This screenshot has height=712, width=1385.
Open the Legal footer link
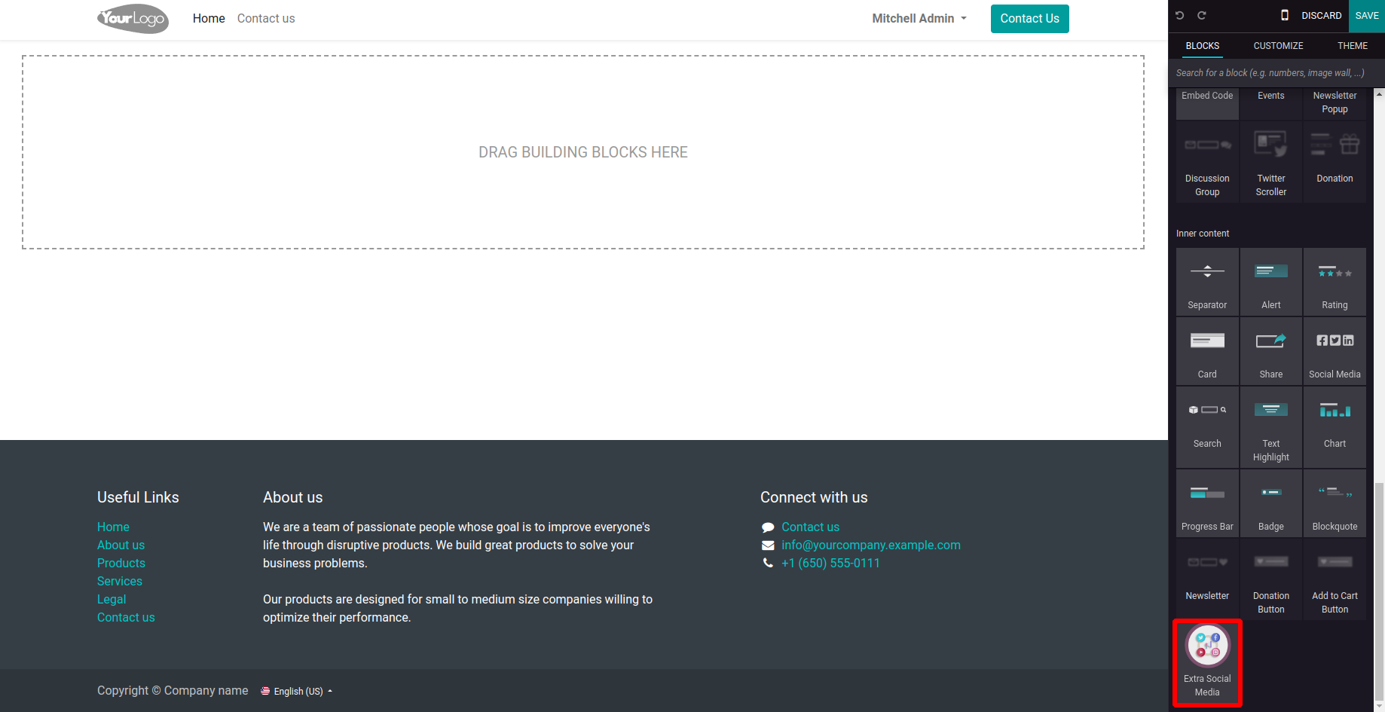tap(112, 599)
